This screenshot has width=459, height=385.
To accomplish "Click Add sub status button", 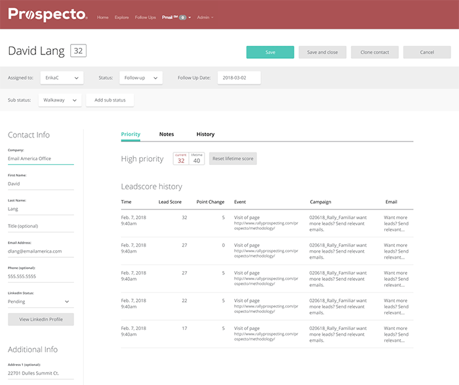I will click(x=110, y=100).
